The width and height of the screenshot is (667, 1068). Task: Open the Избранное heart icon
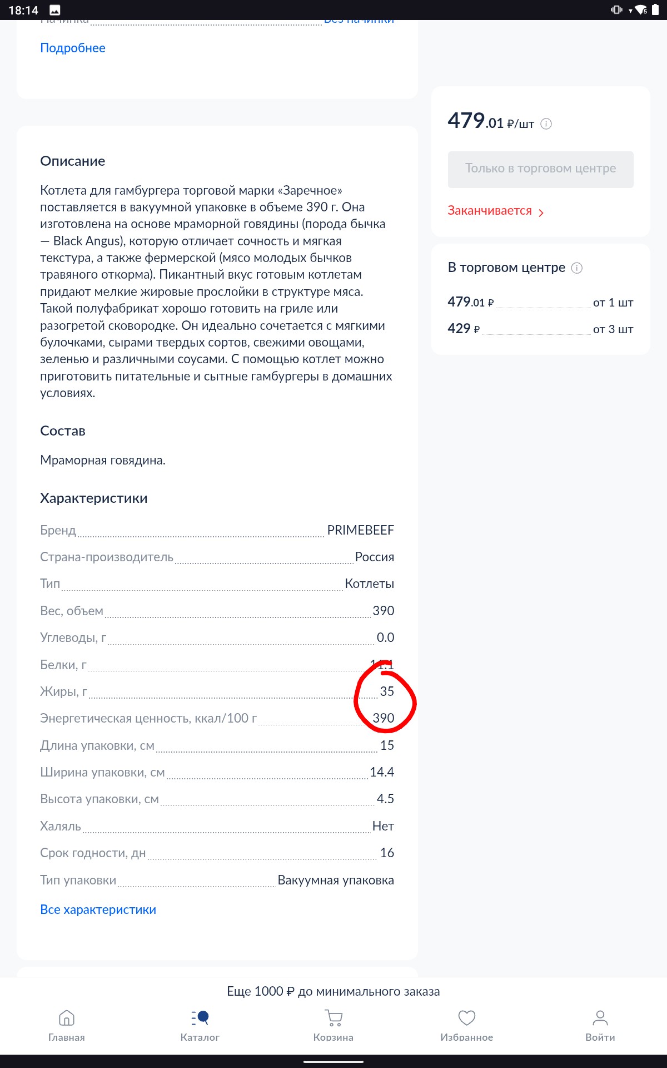point(467,1018)
